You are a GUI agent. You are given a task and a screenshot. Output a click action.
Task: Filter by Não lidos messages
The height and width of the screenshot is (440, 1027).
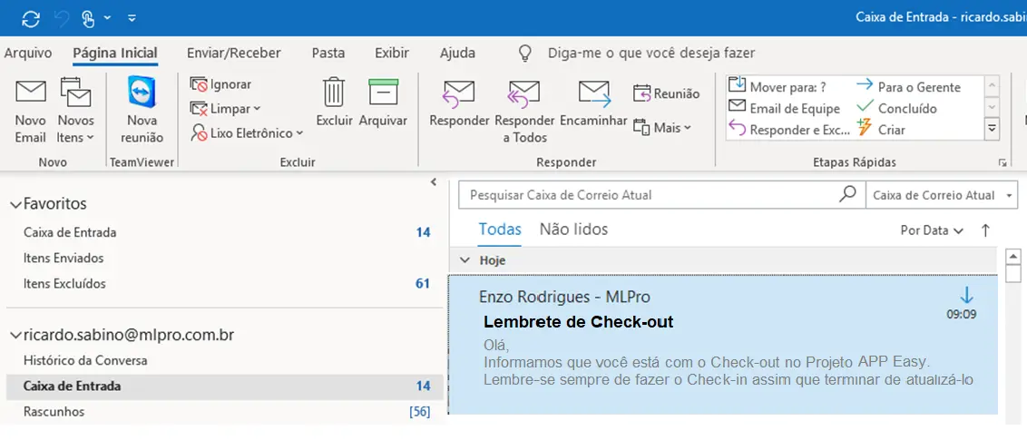pos(573,230)
